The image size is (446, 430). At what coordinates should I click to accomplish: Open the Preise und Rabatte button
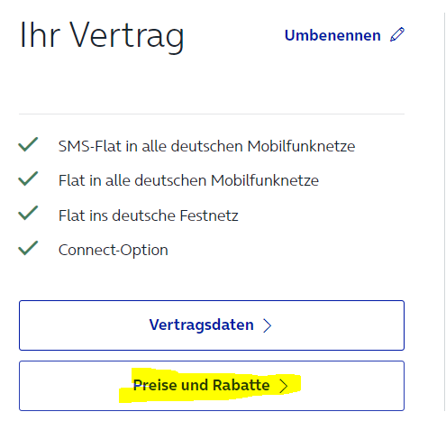coord(212,386)
